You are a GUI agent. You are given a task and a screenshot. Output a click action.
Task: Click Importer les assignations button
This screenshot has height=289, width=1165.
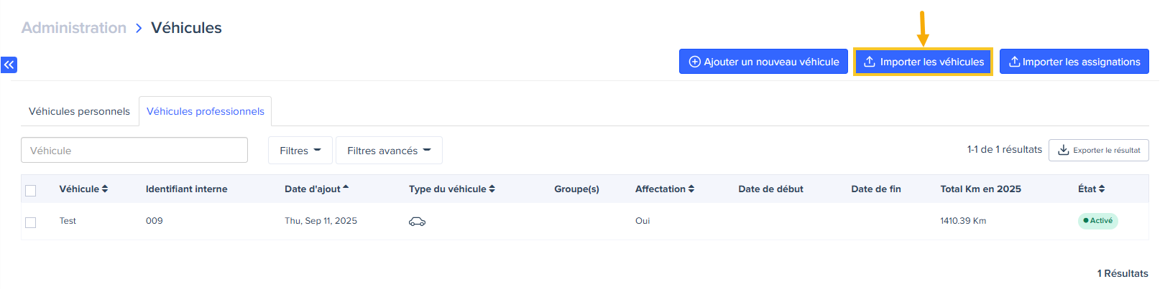[1074, 62]
